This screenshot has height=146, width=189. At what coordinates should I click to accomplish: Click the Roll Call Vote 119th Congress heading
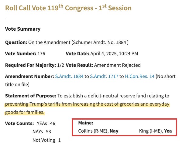coord(68,8)
